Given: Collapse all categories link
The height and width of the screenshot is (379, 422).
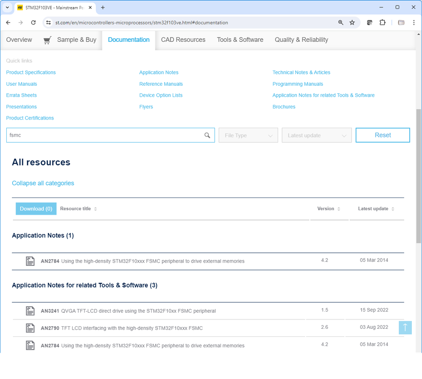Looking at the screenshot, I should [43, 183].
